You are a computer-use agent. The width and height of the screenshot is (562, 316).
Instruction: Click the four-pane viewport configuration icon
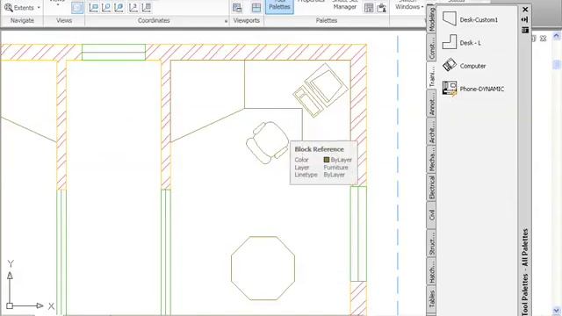pos(256,8)
